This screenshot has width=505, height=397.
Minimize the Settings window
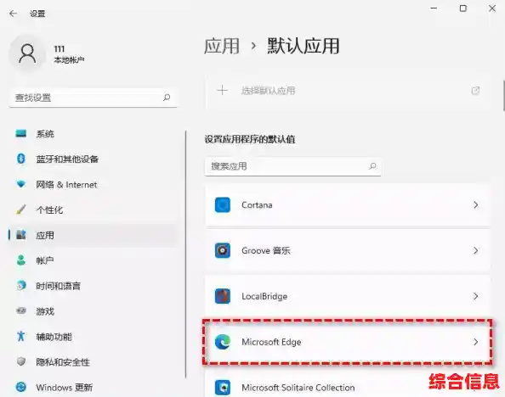click(434, 8)
